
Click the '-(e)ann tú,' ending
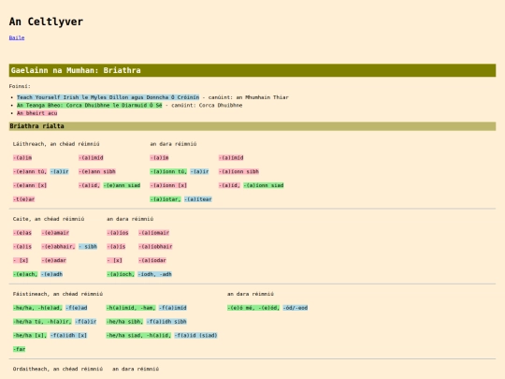[x=30, y=171]
